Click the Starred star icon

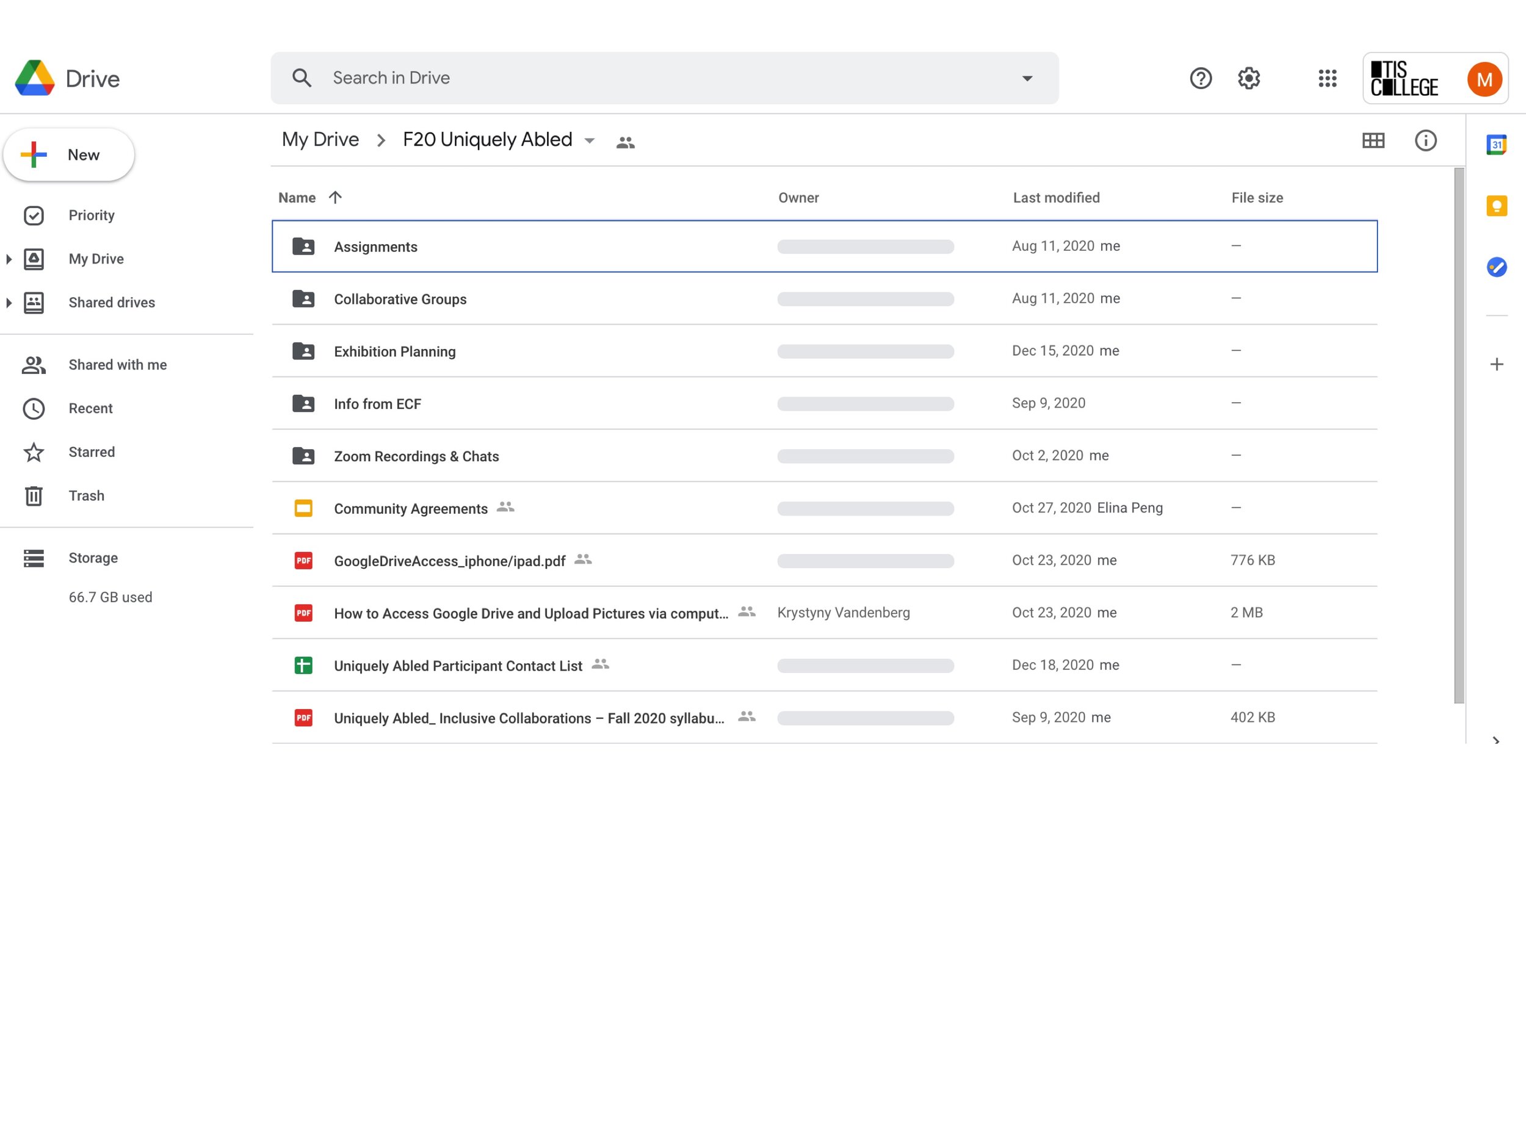click(x=34, y=451)
